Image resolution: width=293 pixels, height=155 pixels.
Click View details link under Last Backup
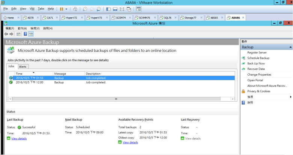tap(19, 138)
